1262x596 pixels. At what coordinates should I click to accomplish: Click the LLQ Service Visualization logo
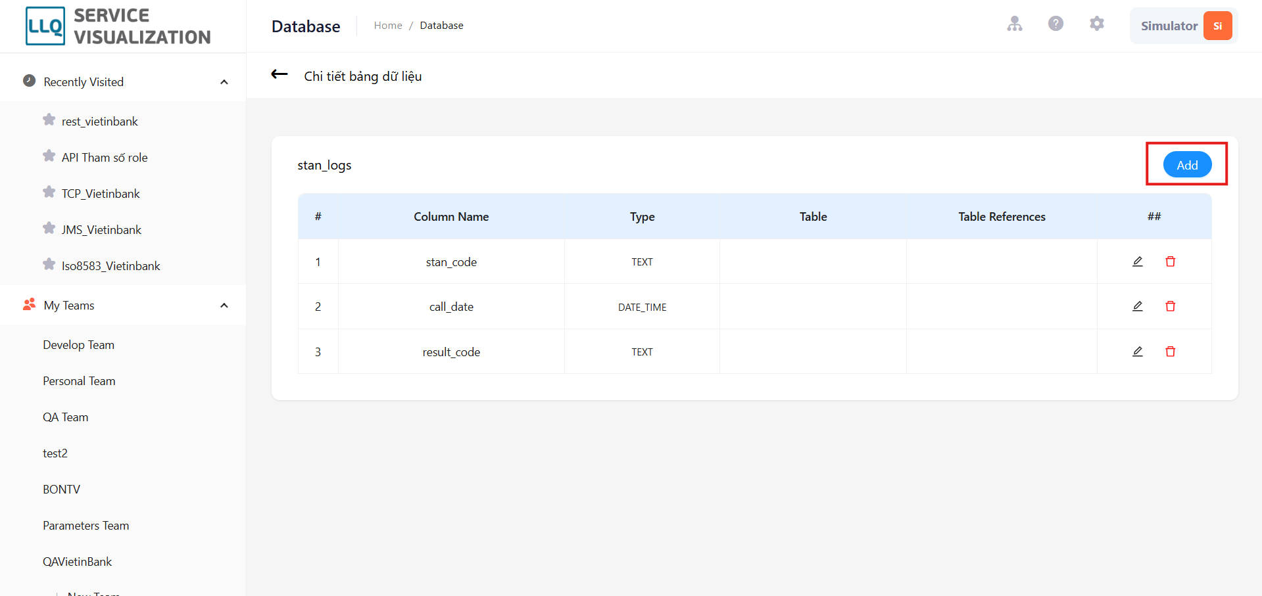click(118, 26)
